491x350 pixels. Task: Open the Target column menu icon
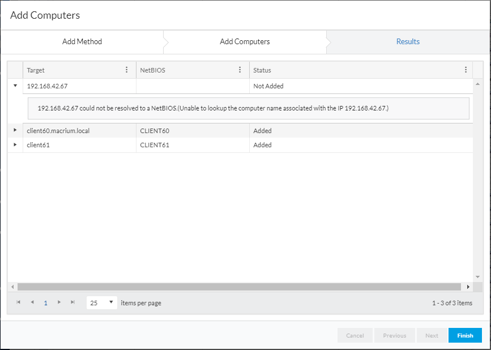click(126, 70)
